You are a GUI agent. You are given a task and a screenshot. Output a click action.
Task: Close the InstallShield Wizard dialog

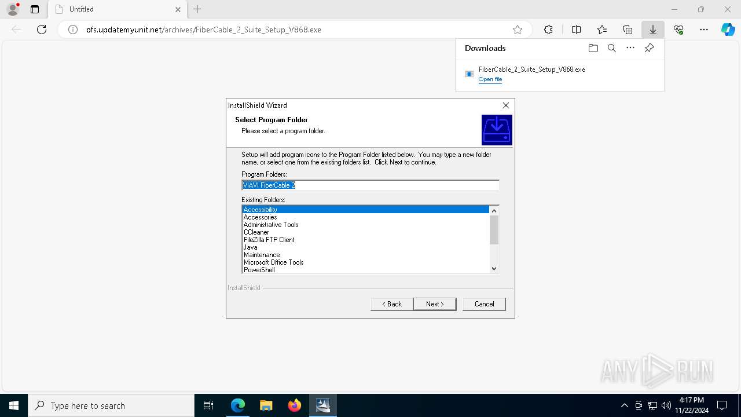click(x=506, y=105)
